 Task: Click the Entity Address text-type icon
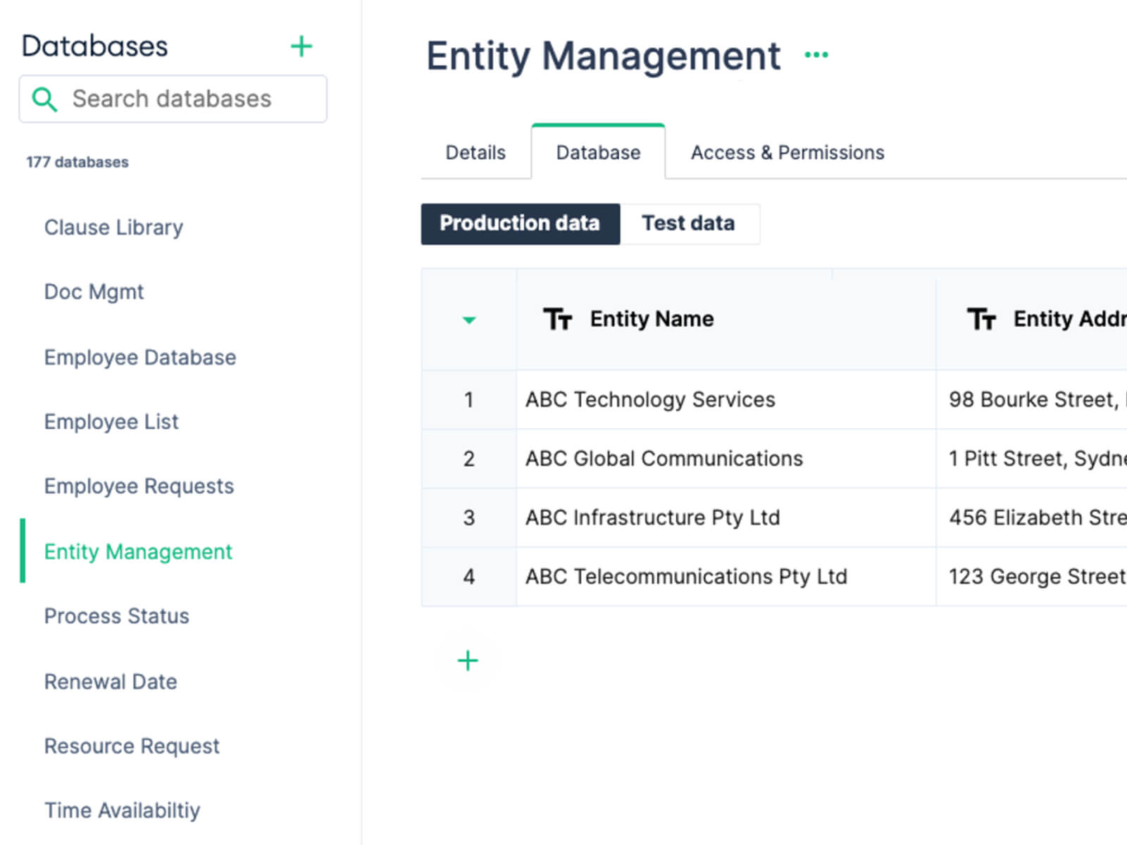pos(981,319)
